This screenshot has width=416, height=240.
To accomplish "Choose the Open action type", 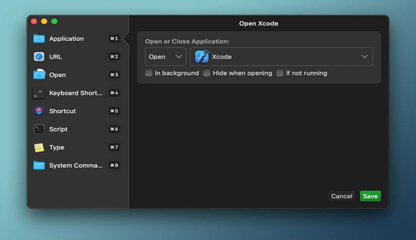I will pyautogui.click(x=77, y=75).
